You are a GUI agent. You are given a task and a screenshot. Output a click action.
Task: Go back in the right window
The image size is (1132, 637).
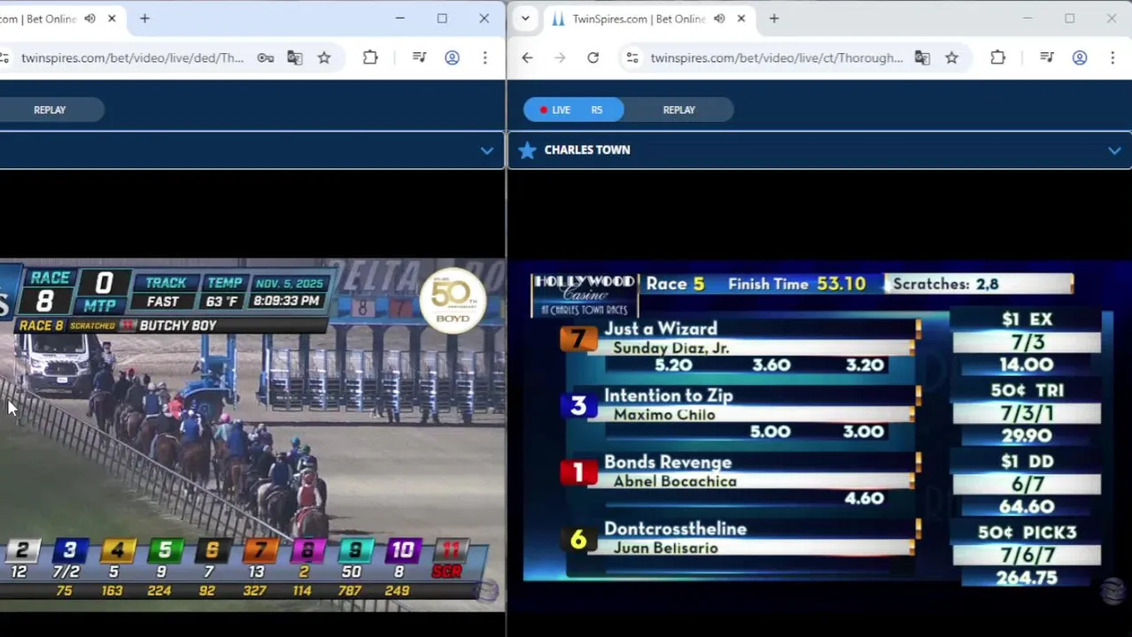[x=527, y=58]
